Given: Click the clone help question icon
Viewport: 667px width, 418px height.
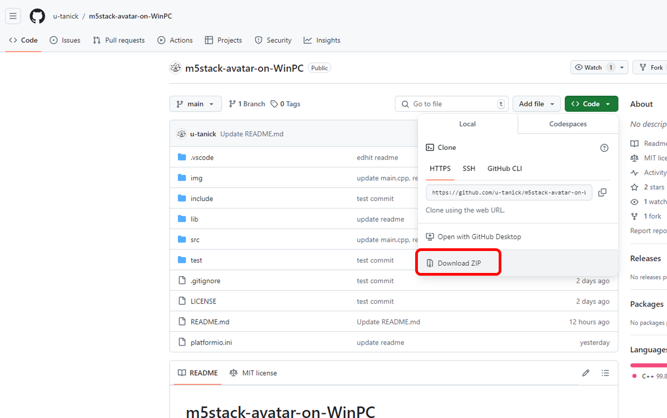Looking at the screenshot, I should (x=604, y=148).
